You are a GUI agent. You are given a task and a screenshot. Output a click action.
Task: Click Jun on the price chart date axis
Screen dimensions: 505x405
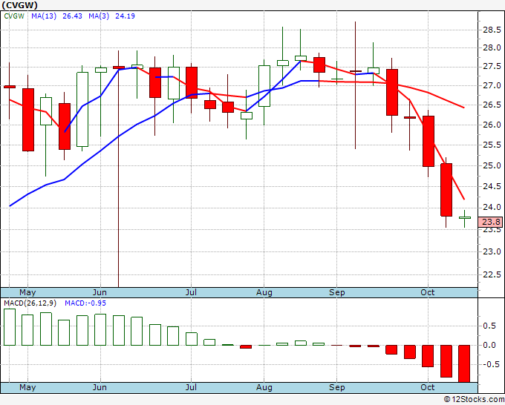click(x=100, y=292)
